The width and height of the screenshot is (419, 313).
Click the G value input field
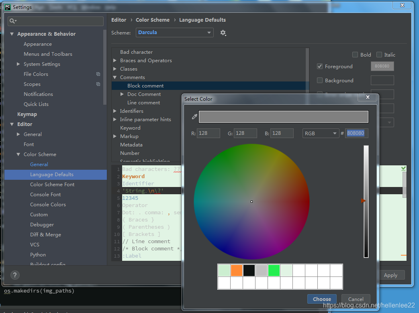click(245, 133)
